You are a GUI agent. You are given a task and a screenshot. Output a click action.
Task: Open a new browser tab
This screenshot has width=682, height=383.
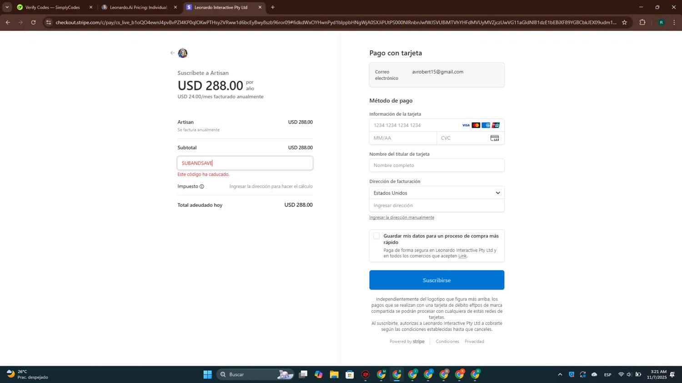pyautogui.click(x=273, y=7)
